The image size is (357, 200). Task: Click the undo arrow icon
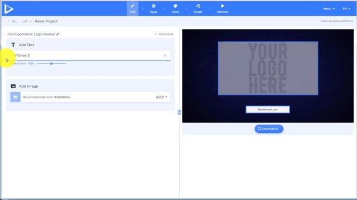click(15, 21)
